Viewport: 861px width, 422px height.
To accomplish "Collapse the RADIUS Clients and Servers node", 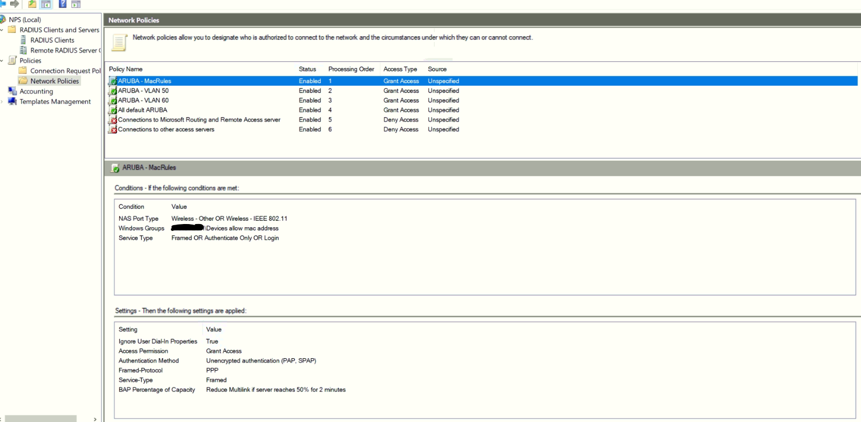I will point(2,30).
